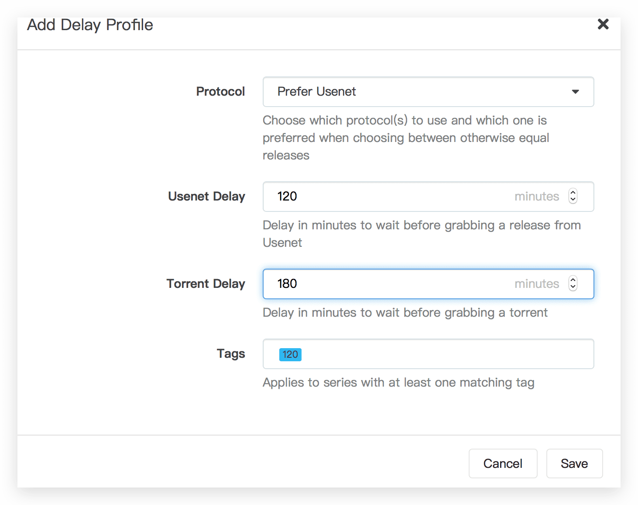Viewport: 638px width, 505px height.
Task: Click the Usenet Delay label
Action: click(206, 197)
